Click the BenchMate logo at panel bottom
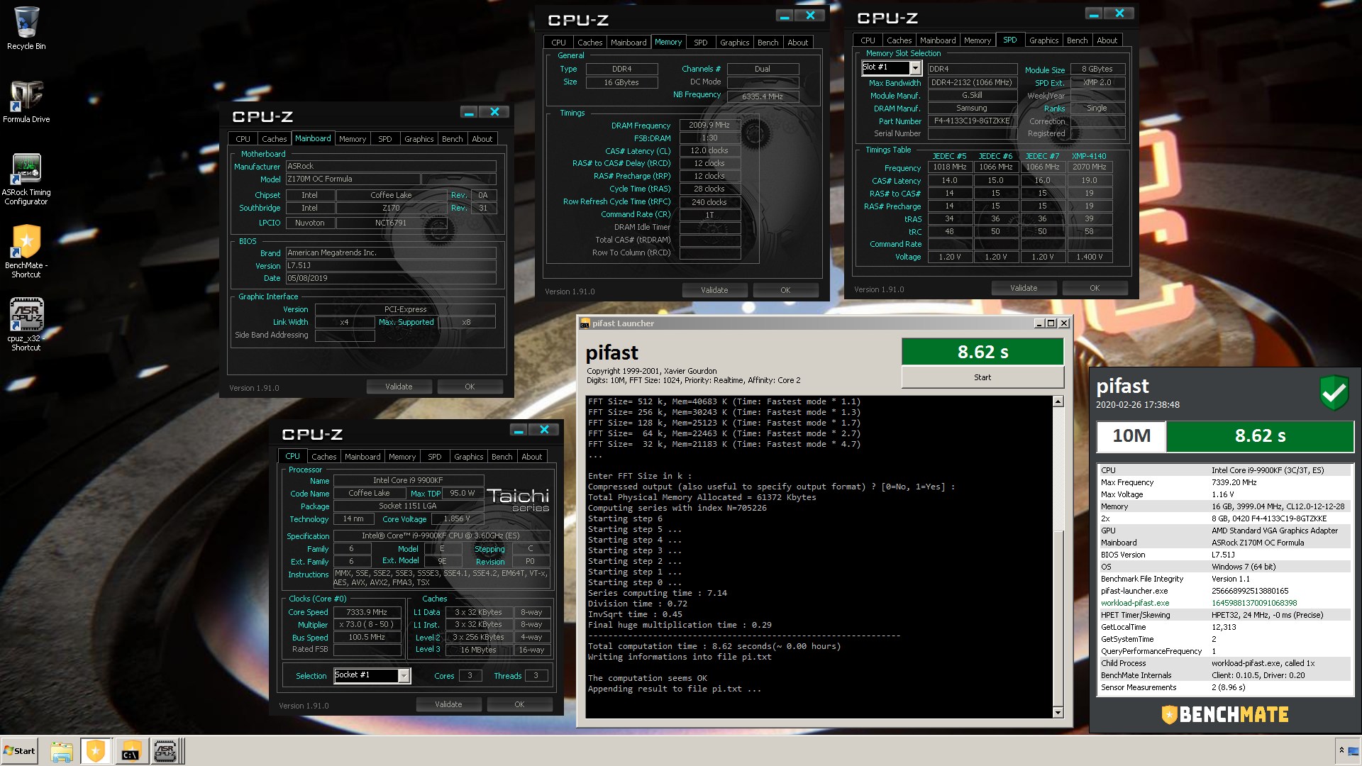1362x766 pixels. [x=1225, y=714]
